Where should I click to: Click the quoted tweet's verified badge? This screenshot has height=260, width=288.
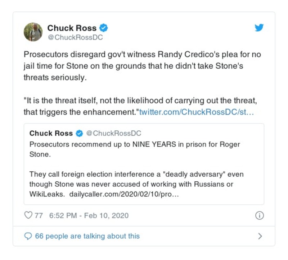point(79,134)
